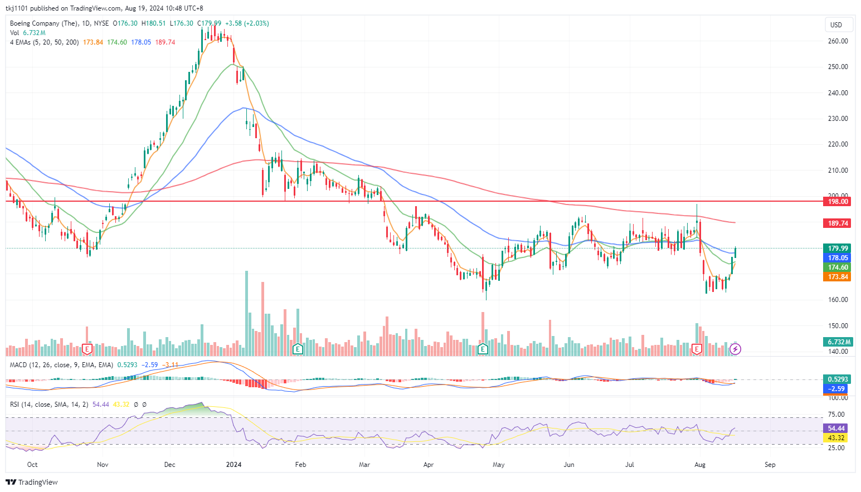Click the May label on time axis
This screenshot has width=861, height=492.
click(499, 465)
